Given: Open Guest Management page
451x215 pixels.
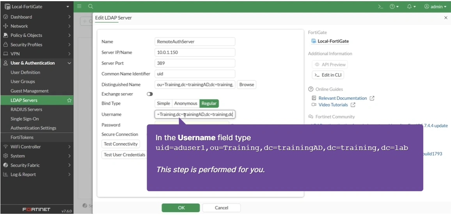Looking at the screenshot, I should tap(30, 91).
